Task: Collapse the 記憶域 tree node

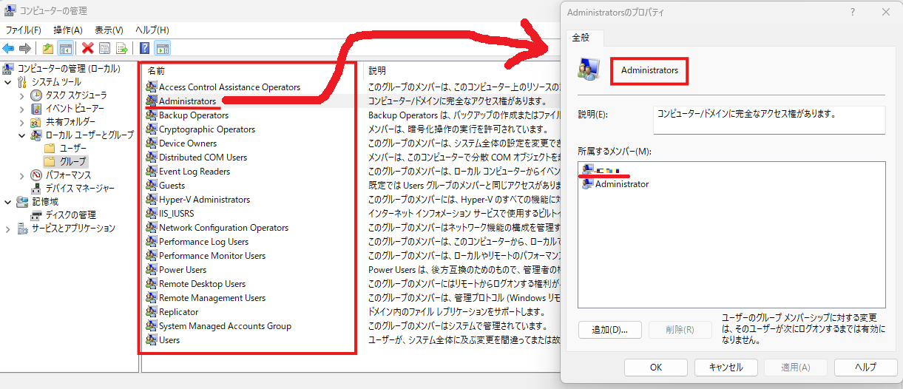Action: click(8, 201)
